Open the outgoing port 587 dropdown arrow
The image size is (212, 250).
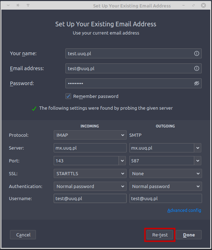pos(198,161)
